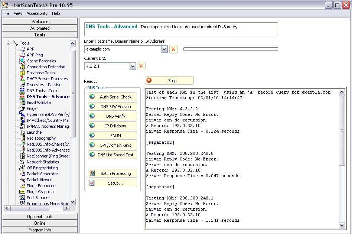The width and height of the screenshot is (352, 234).
Task: Start DNS Verify tool
Action: coord(113,116)
